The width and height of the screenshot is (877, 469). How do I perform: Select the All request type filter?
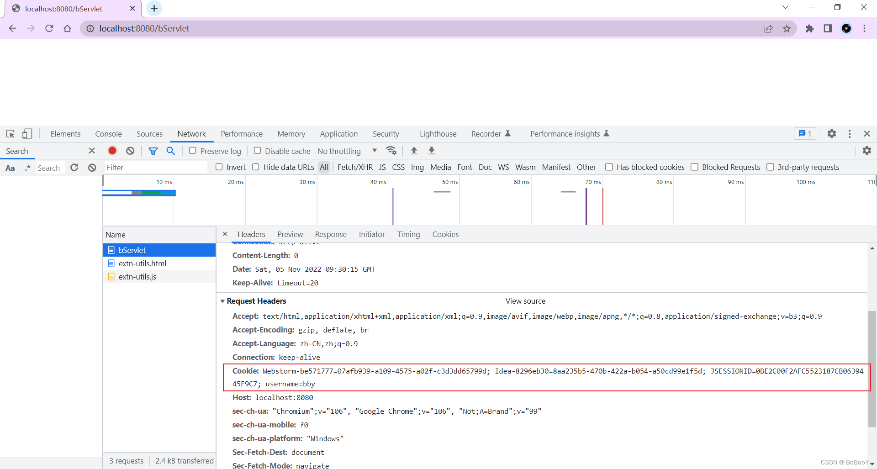pyautogui.click(x=324, y=167)
